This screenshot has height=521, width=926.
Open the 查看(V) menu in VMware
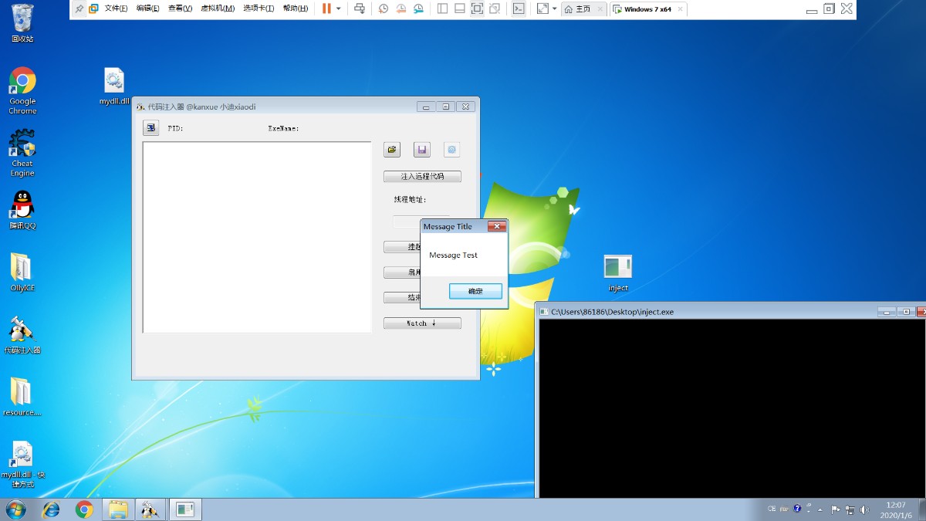pyautogui.click(x=180, y=8)
